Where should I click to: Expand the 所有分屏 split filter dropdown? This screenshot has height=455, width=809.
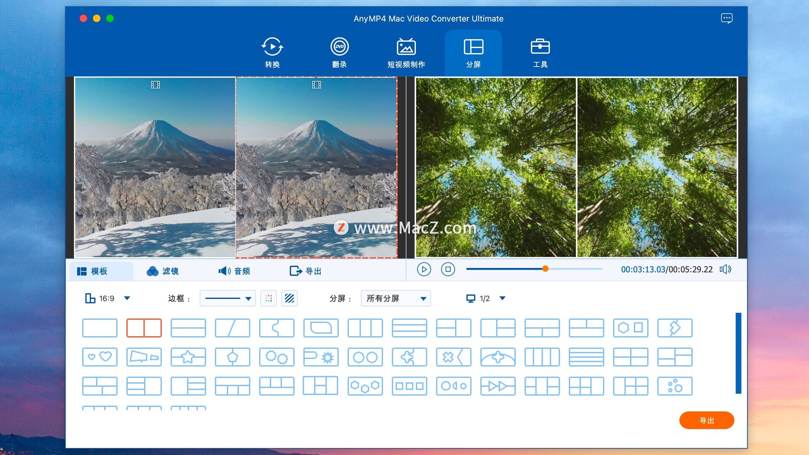396,298
